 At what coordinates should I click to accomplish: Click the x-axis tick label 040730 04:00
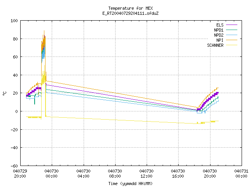coord(83,174)
